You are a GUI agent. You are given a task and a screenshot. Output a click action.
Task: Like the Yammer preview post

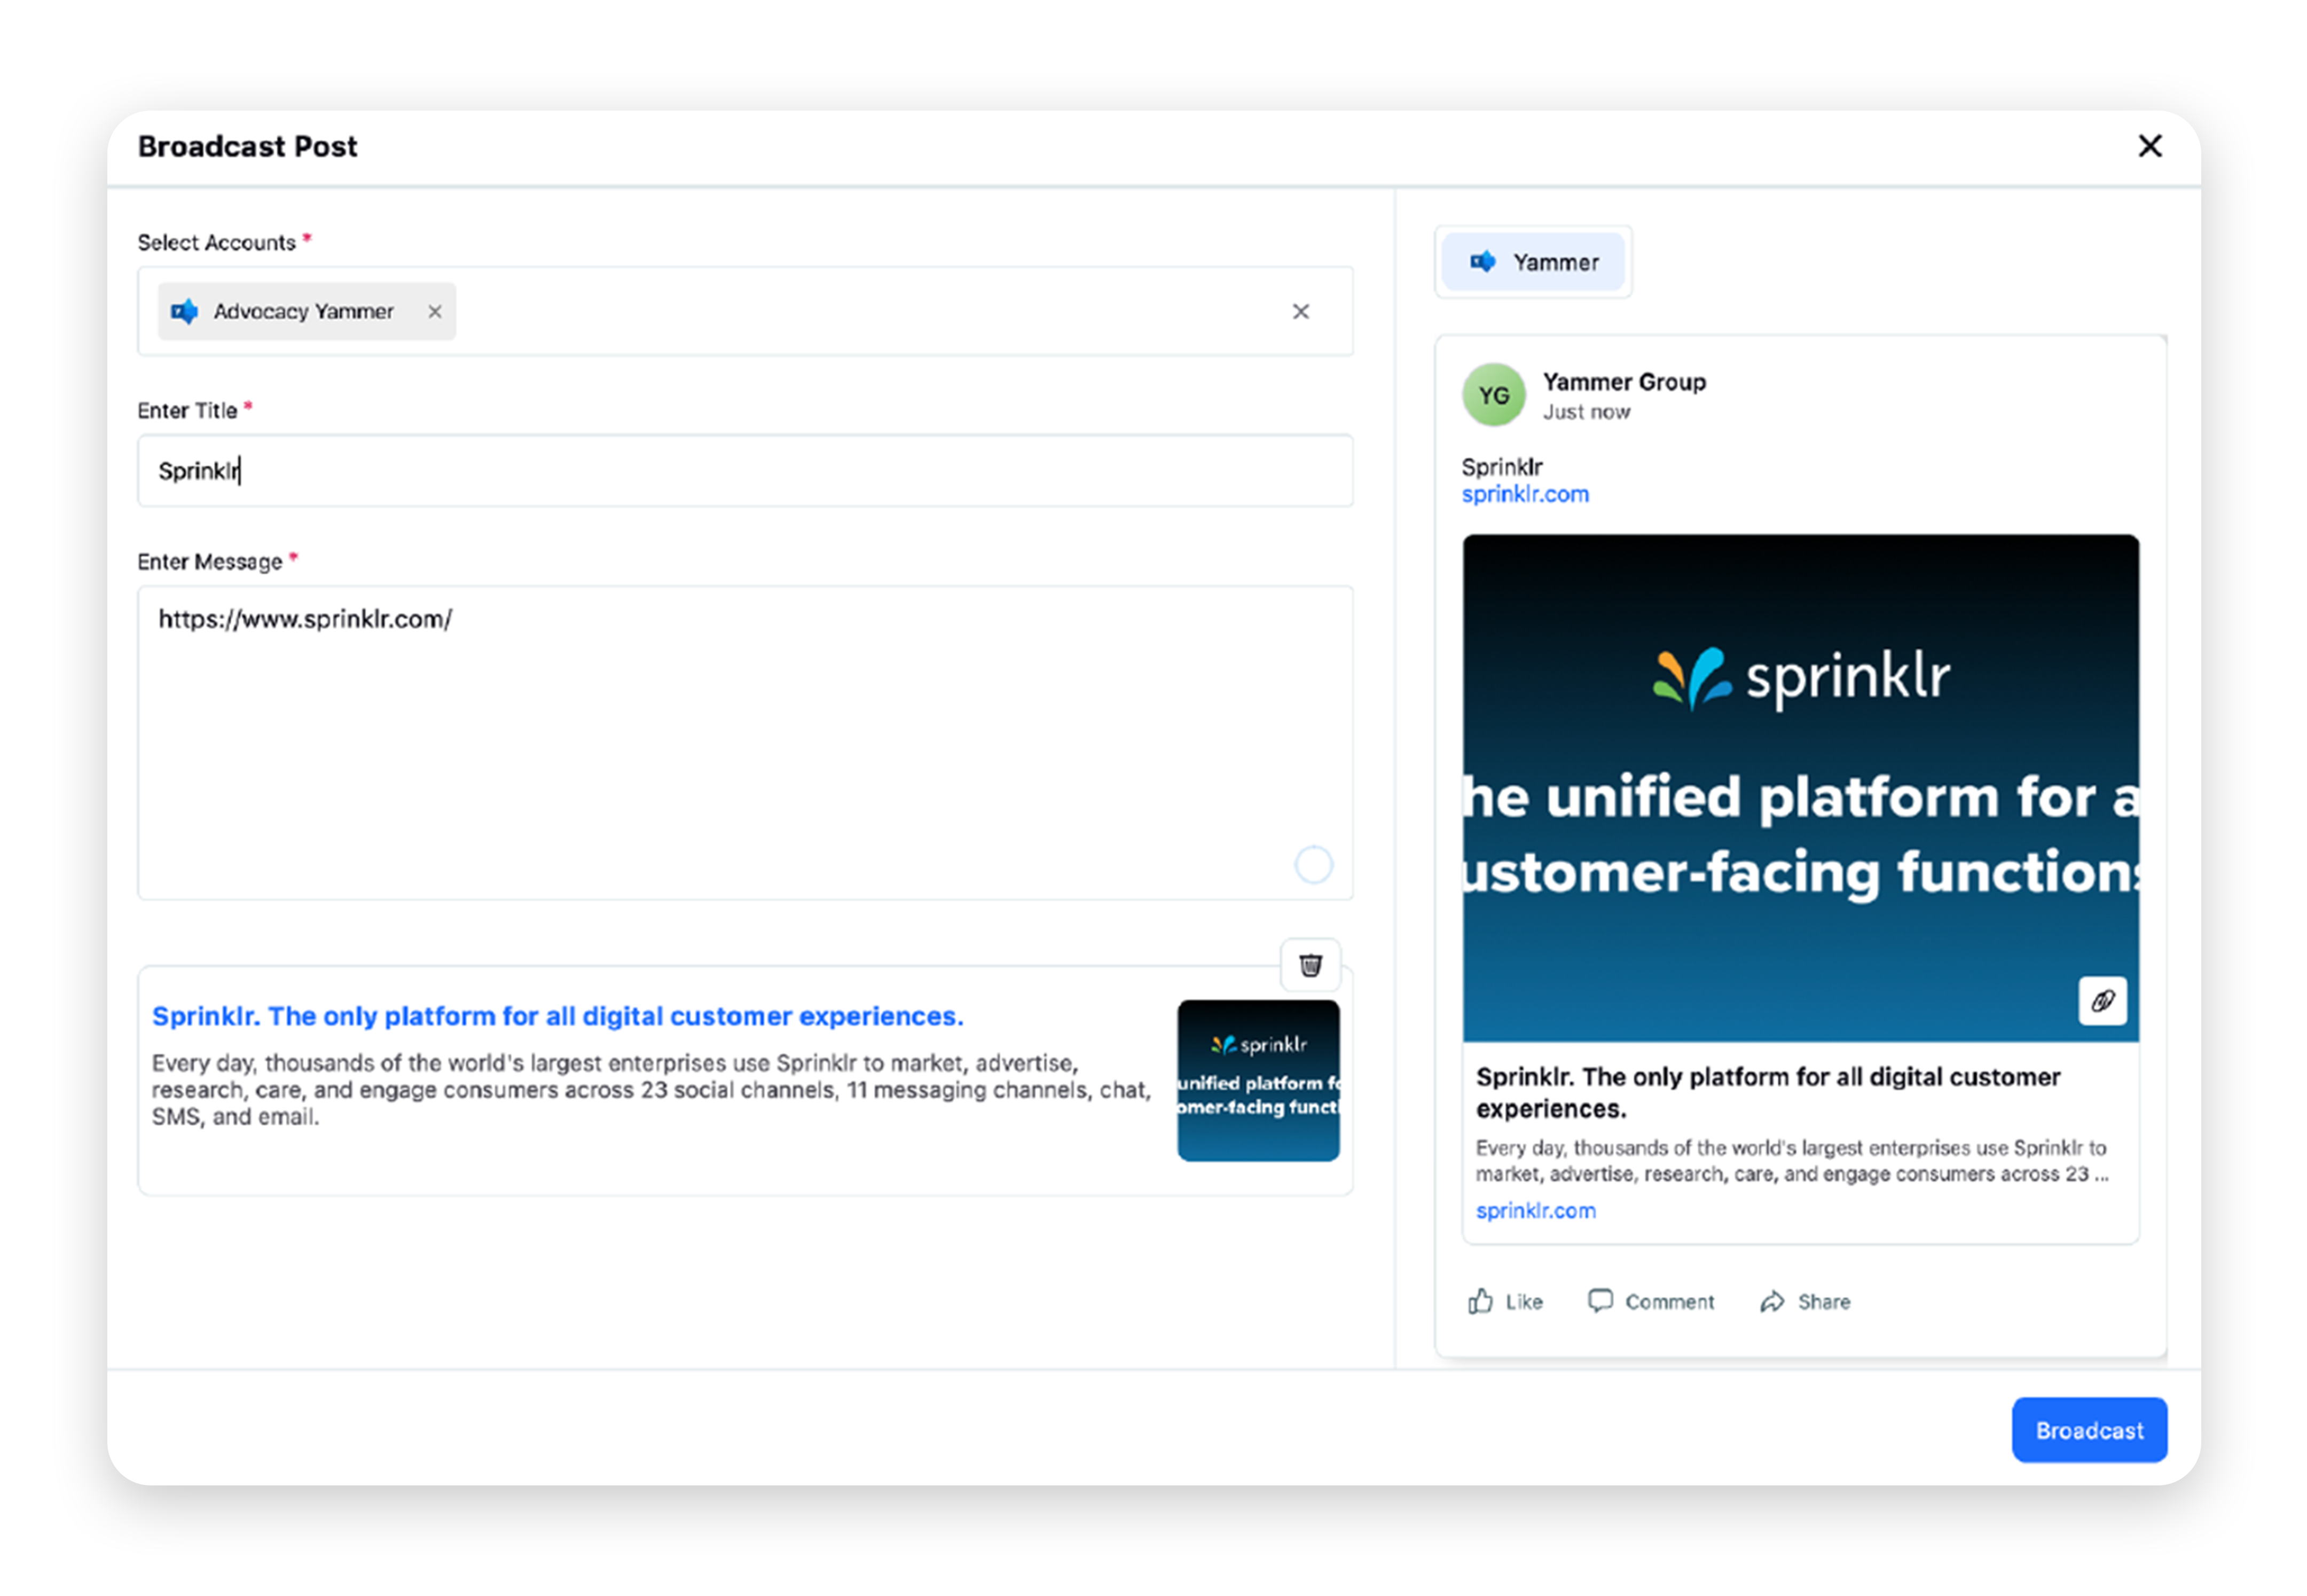click(x=1503, y=1301)
